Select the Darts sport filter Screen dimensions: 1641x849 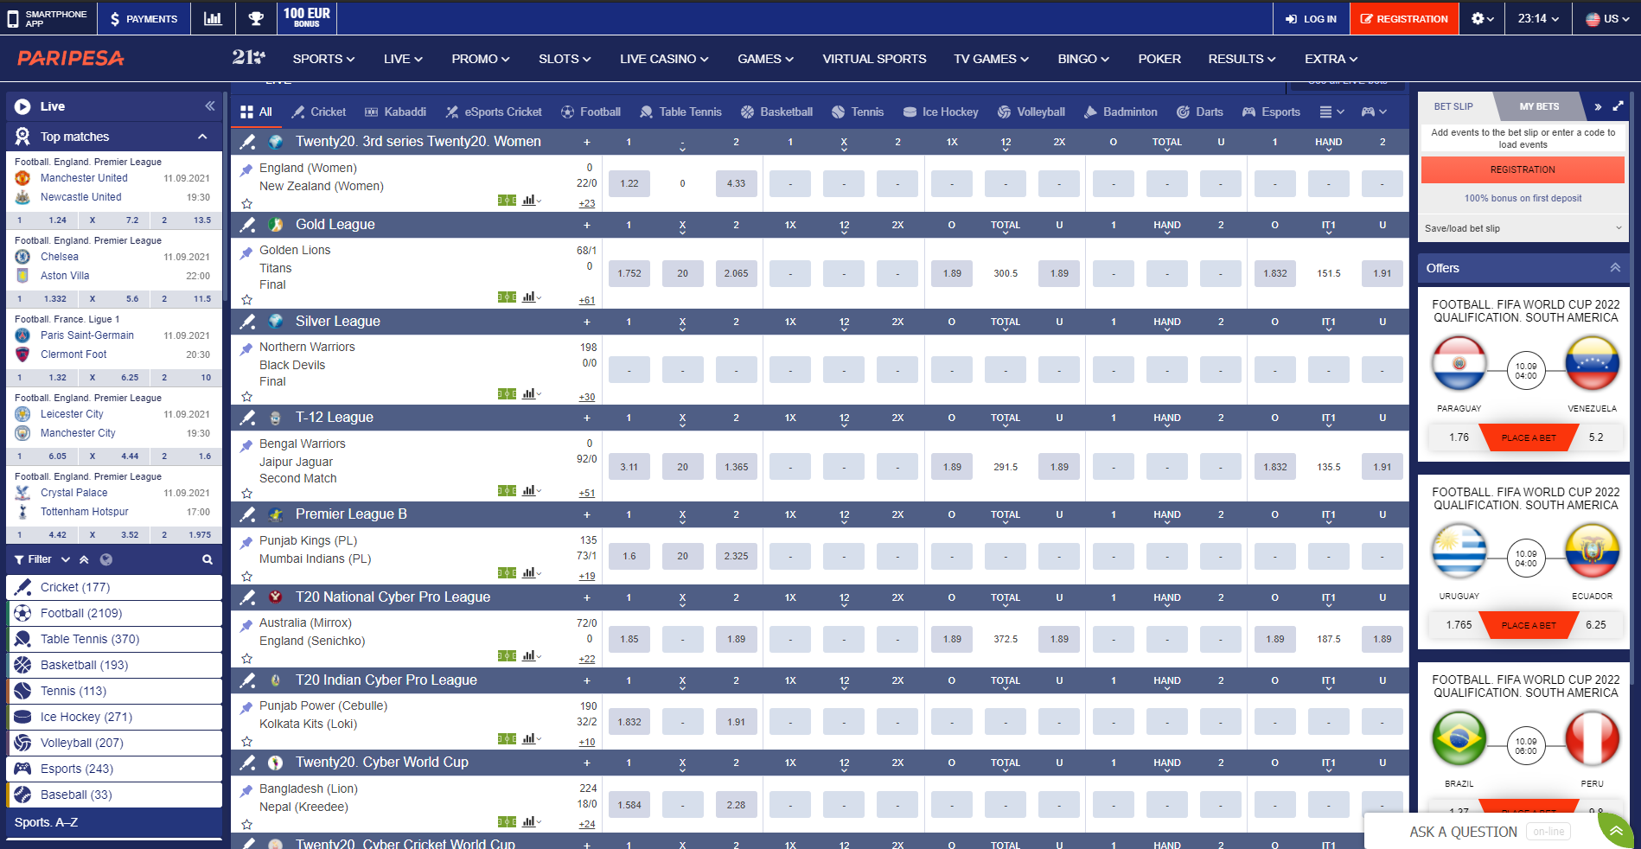(x=1200, y=112)
